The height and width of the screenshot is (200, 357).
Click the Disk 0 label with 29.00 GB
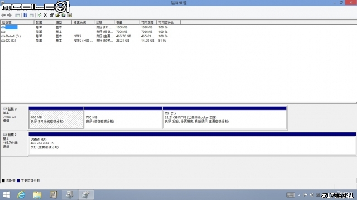point(15,117)
